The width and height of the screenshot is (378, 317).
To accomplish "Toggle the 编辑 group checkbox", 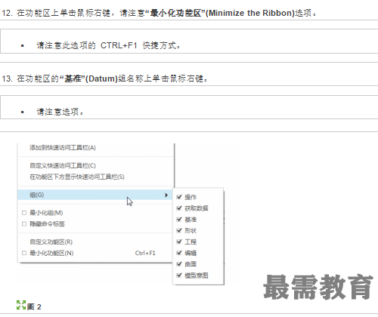I will tap(179, 253).
